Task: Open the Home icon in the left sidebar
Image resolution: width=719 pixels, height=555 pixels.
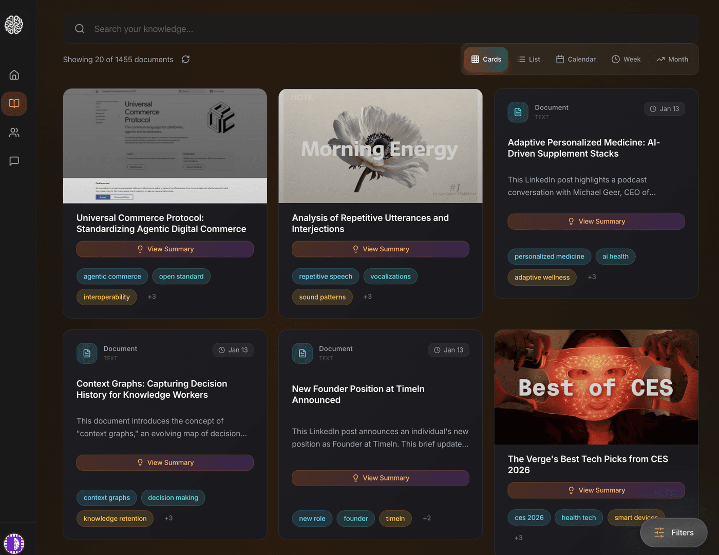Action: [x=14, y=75]
